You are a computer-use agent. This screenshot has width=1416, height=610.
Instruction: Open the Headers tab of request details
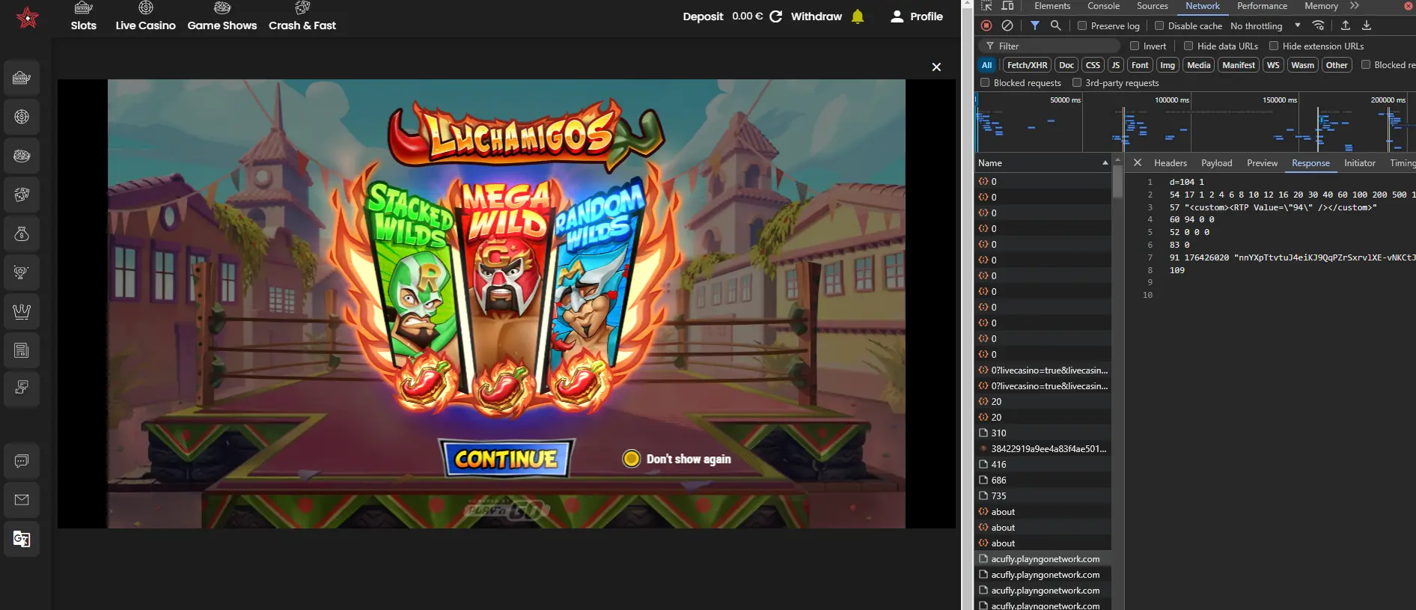tap(1171, 162)
